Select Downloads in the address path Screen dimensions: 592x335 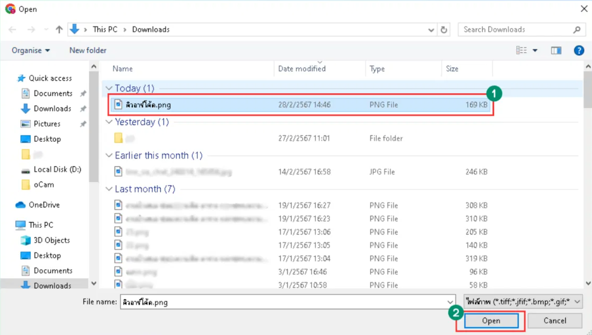[x=151, y=30]
